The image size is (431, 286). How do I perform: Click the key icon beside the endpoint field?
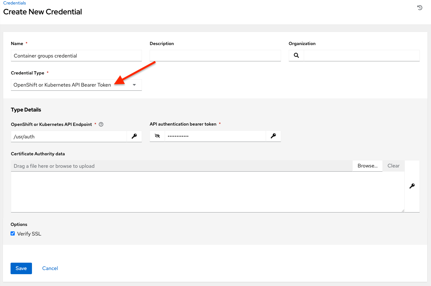134,136
